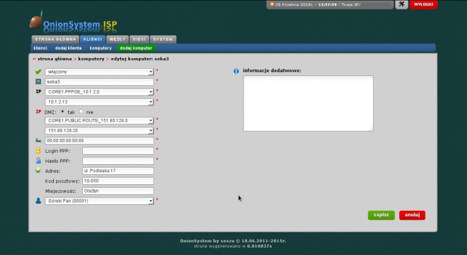467x255 pixels.
Task: Click the red IP icon beside DMZ
Action: point(38,111)
